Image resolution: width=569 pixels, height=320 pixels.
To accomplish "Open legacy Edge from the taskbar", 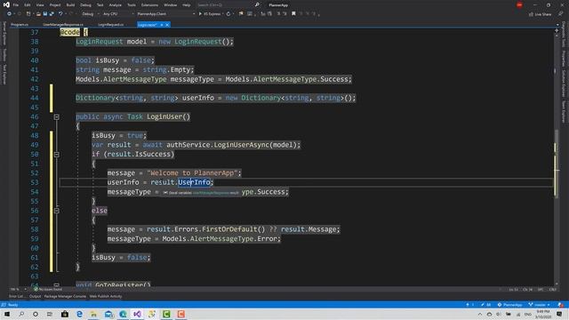I will 79,314.
